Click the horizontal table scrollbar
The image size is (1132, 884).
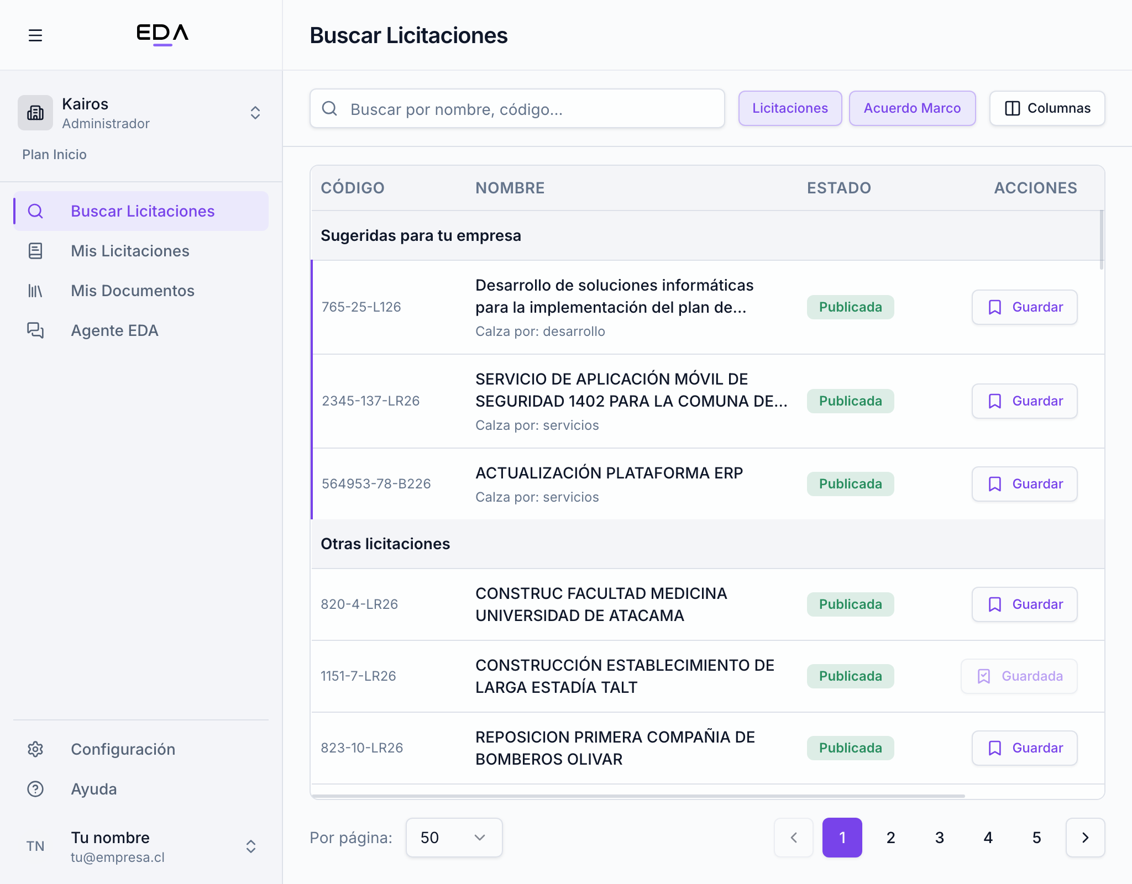[638, 796]
